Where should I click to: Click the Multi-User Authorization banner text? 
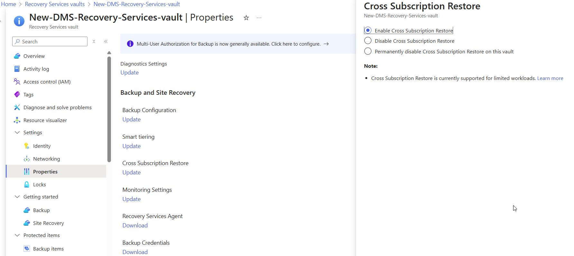229,44
